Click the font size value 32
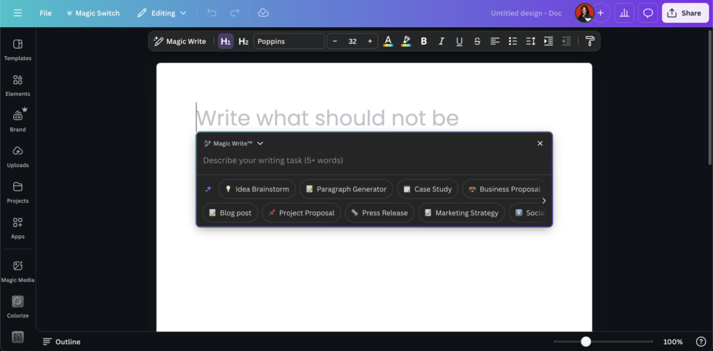This screenshot has height=351, width=713. coord(352,41)
